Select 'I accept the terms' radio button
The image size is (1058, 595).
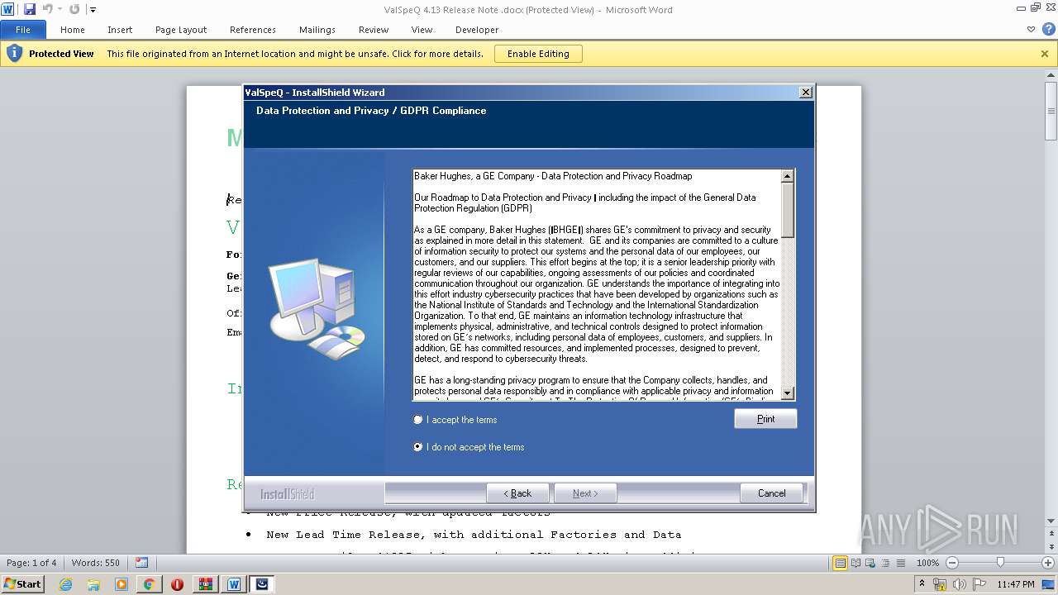click(x=418, y=420)
